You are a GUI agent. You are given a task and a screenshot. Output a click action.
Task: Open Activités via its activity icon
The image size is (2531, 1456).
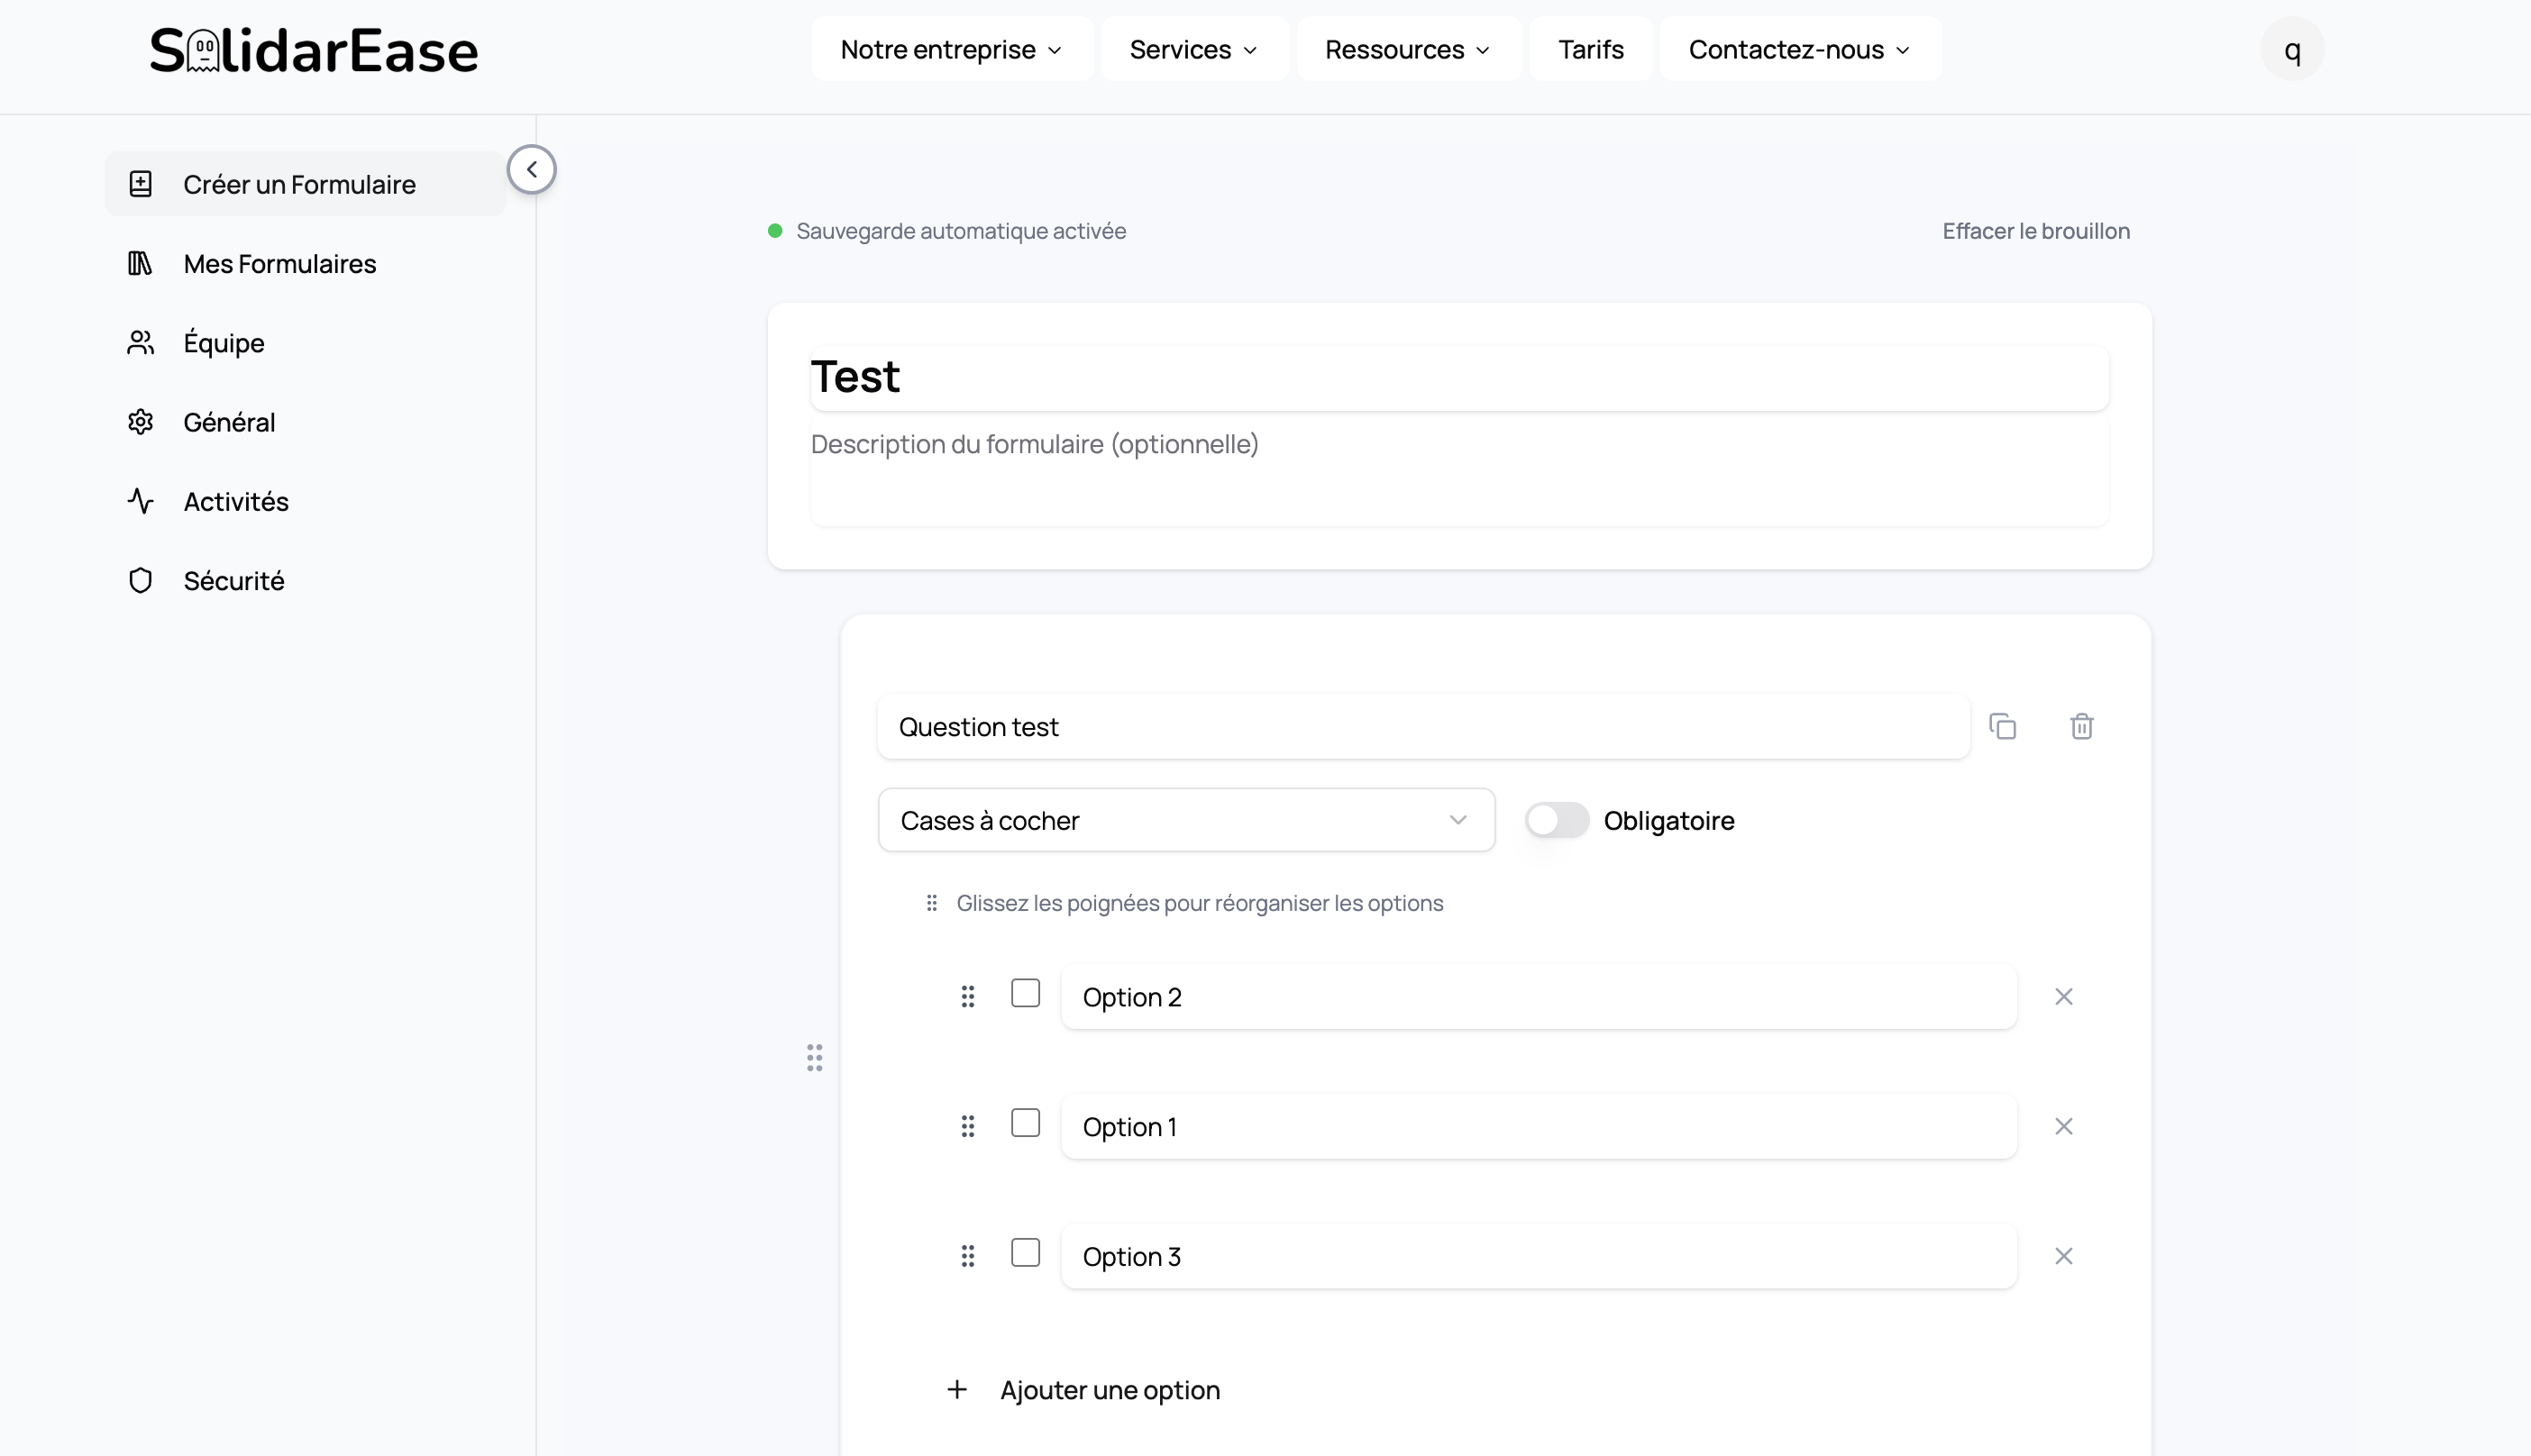pyautogui.click(x=140, y=501)
